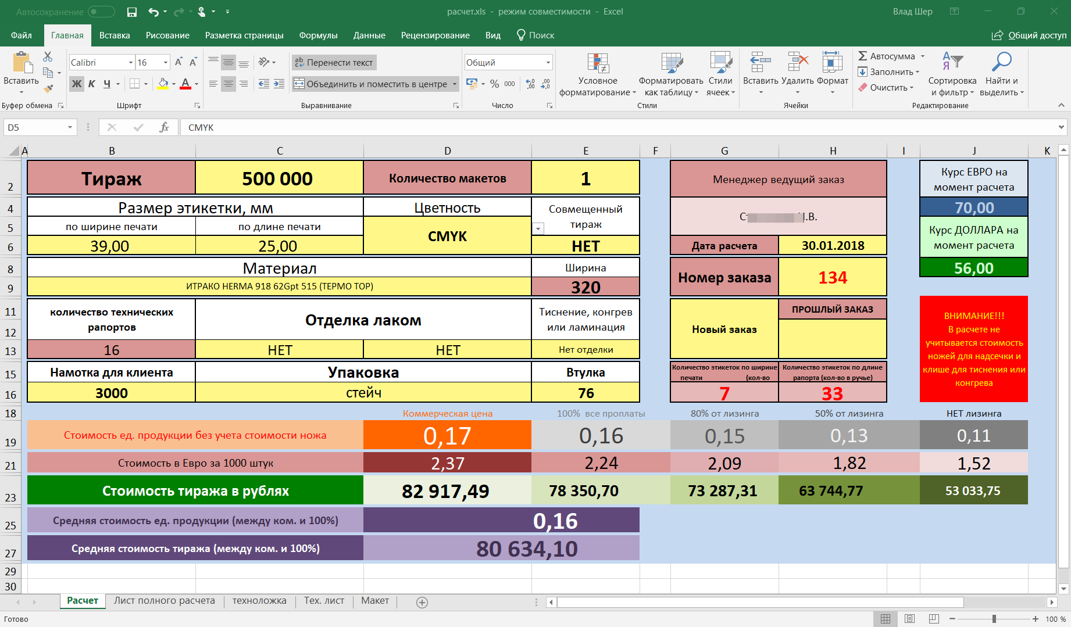The height and width of the screenshot is (627, 1071).
Task: Select Page Break Preview view
Action: tap(934, 619)
